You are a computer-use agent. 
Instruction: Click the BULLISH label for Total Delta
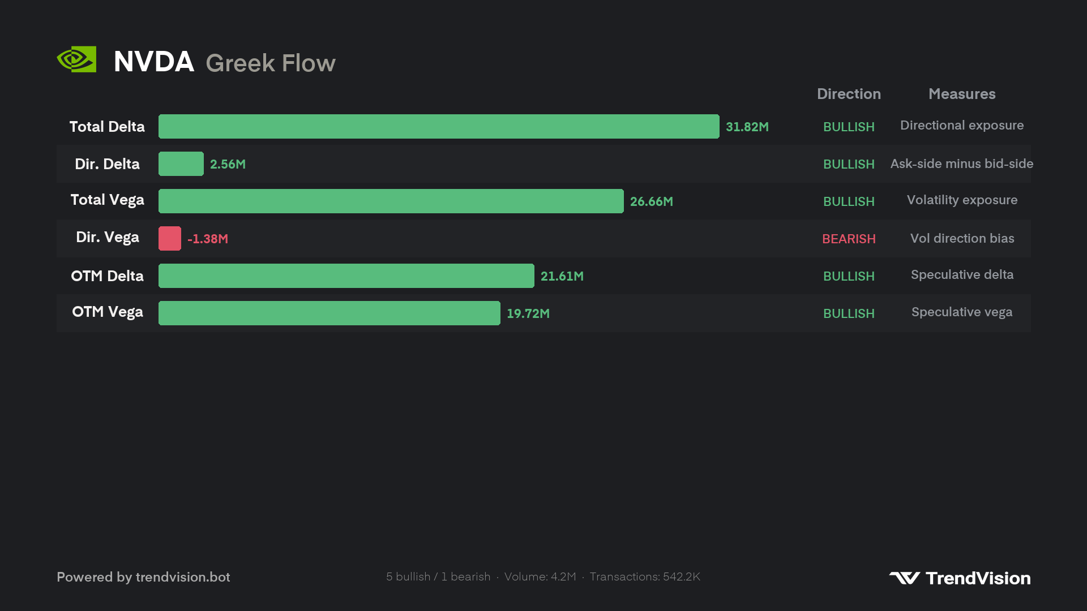(x=849, y=127)
